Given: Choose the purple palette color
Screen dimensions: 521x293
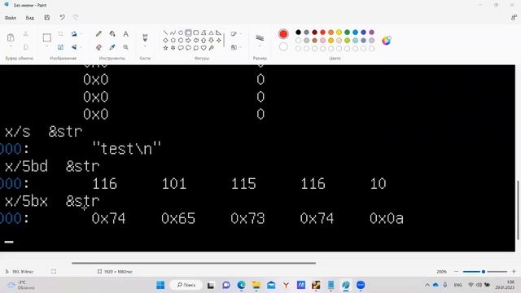Looking at the screenshot, I should click(x=371, y=33).
